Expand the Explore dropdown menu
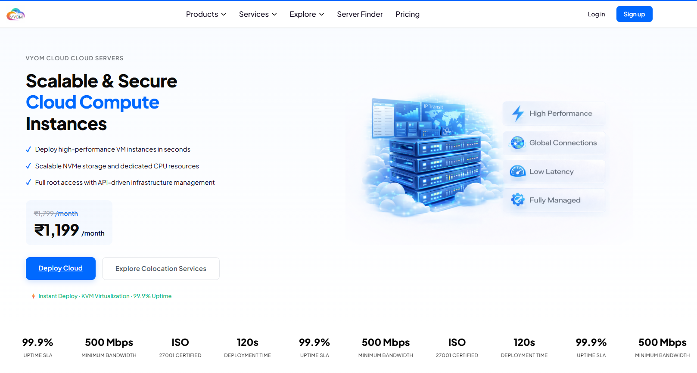Image resolution: width=697 pixels, height=373 pixels. click(307, 14)
